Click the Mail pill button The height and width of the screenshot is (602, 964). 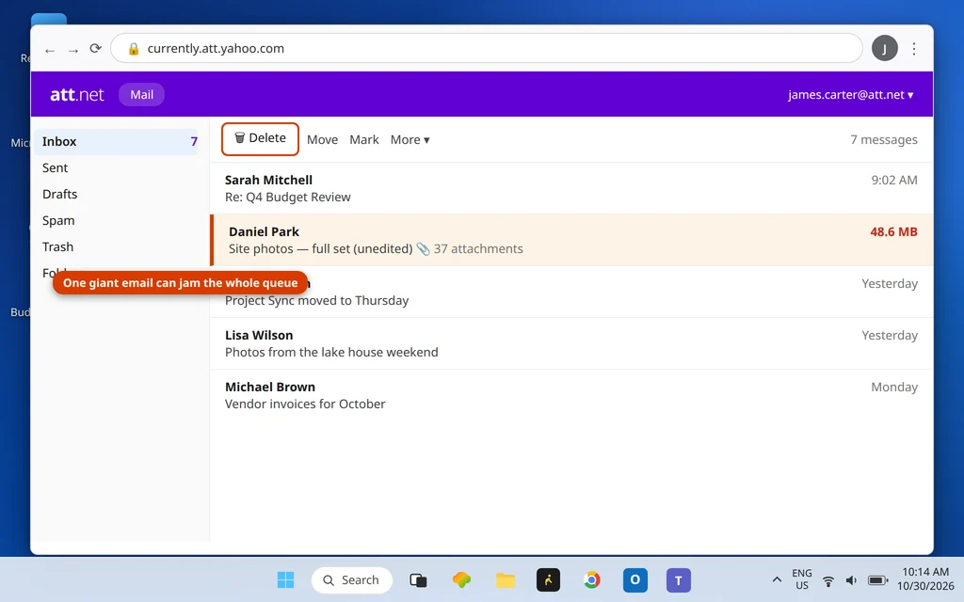141,95
